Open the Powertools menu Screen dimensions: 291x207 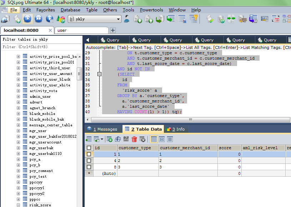(x=151, y=10)
